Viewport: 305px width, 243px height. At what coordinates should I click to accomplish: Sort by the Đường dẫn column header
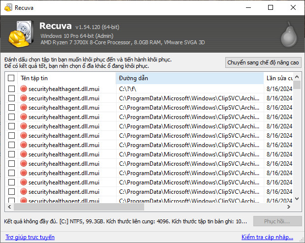pos(189,78)
